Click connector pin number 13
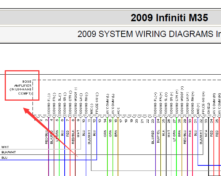 100,121
